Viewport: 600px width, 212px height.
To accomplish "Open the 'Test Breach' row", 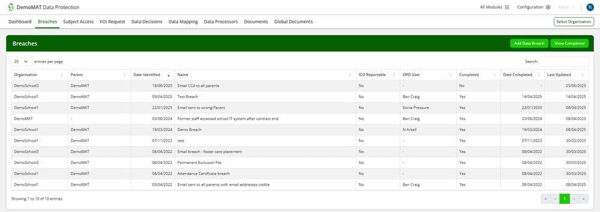I will tap(300, 97).
